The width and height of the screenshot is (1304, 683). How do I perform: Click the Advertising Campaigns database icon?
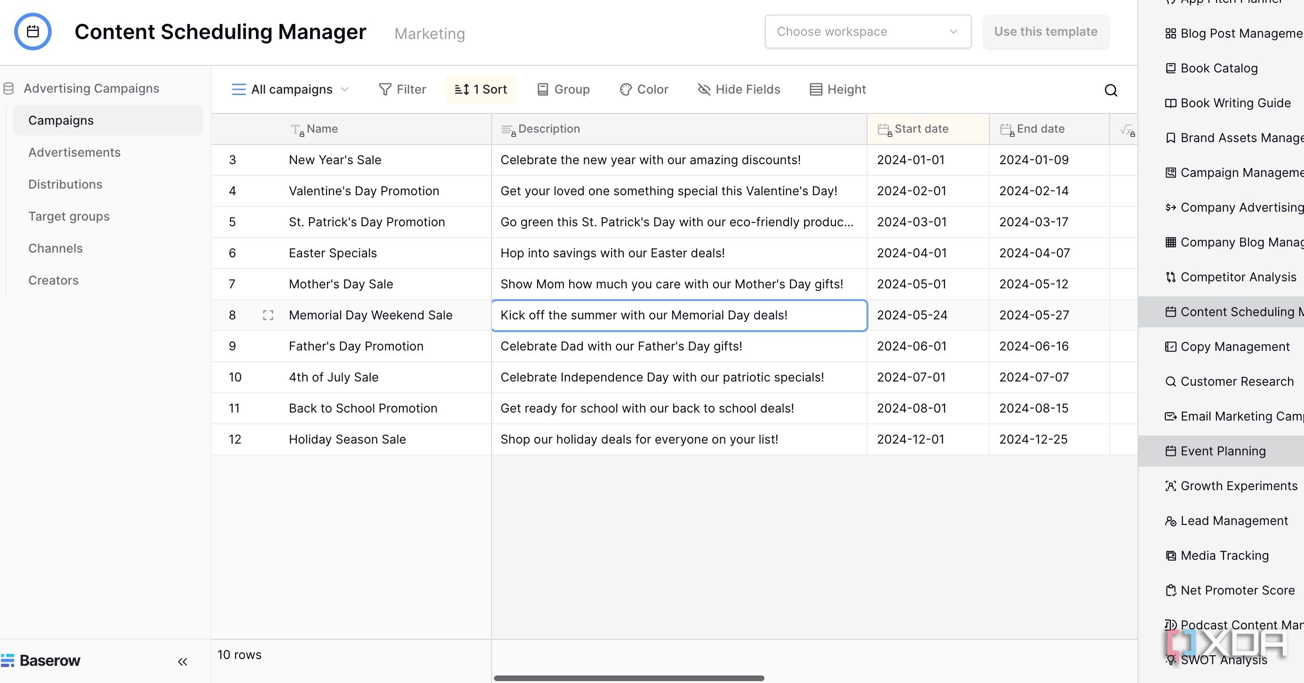tap(8, 88)
